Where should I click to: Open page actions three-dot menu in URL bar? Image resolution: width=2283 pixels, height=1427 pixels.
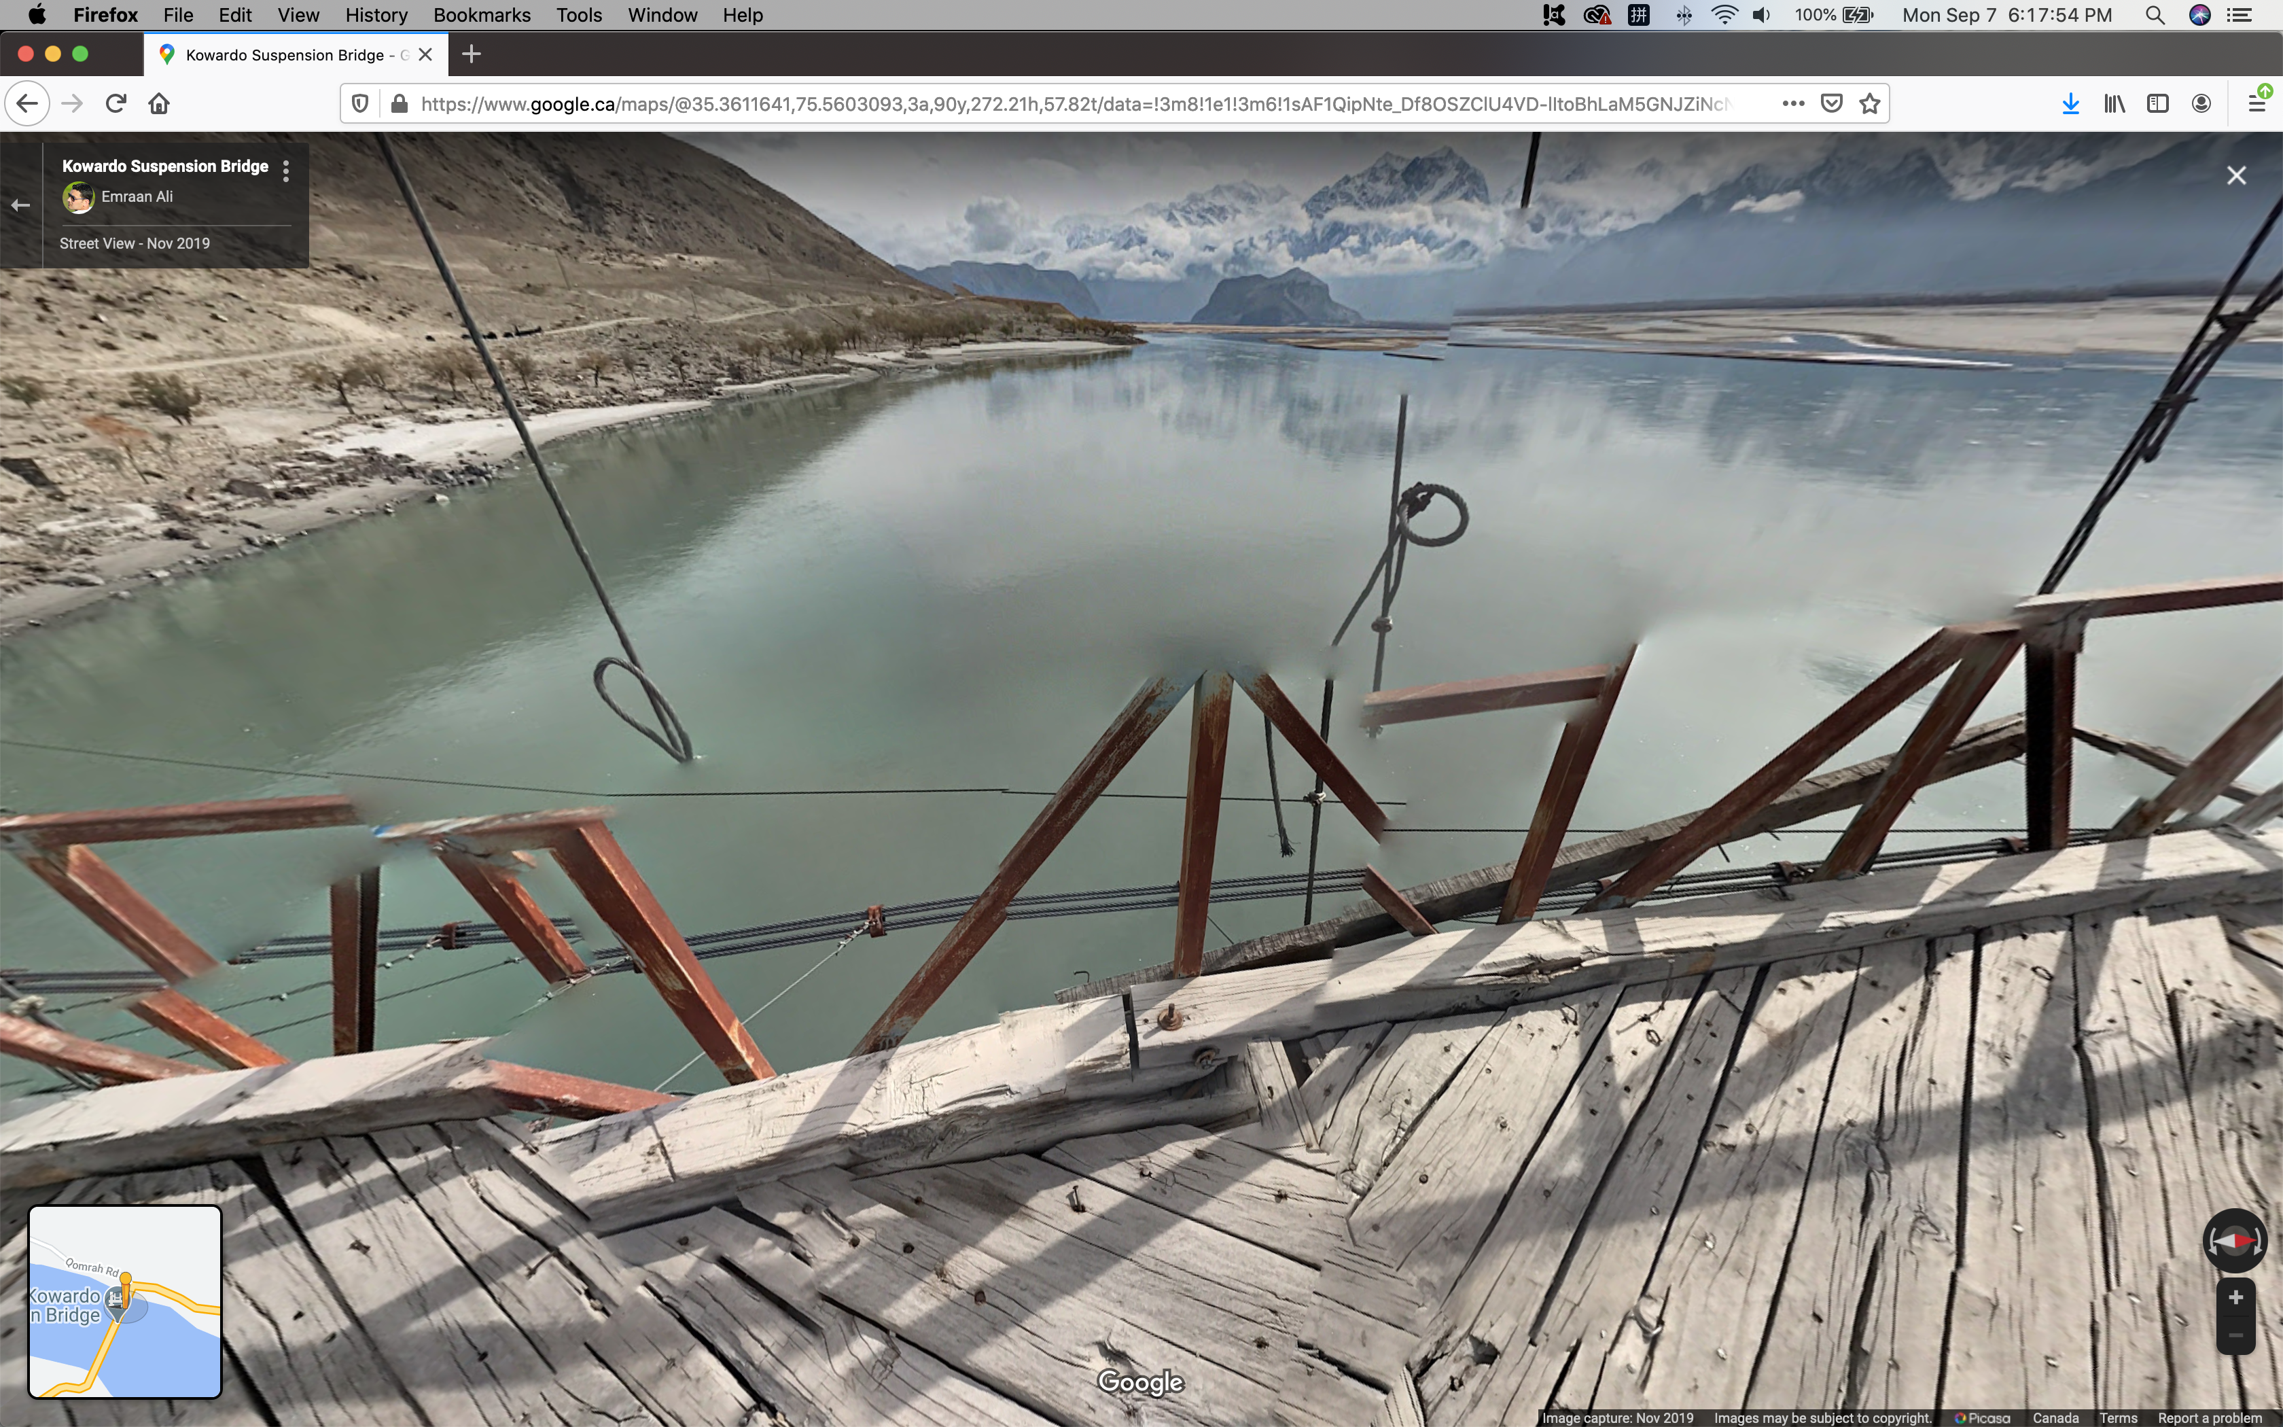tap(1793, 104)
